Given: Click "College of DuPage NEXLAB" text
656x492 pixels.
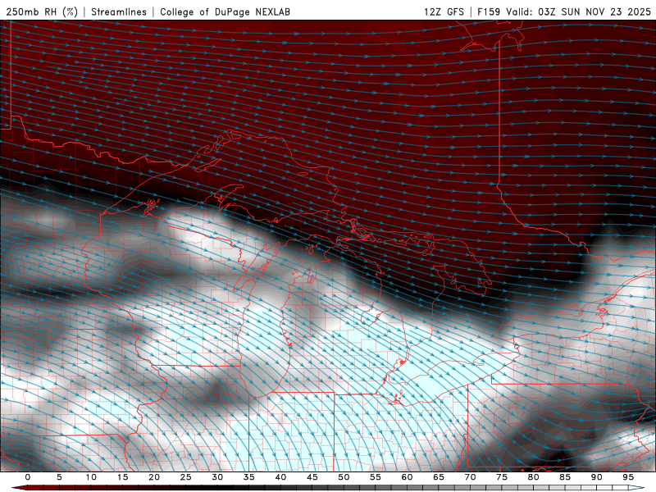Looking at the screenshot, I should [x=225, y=11].
